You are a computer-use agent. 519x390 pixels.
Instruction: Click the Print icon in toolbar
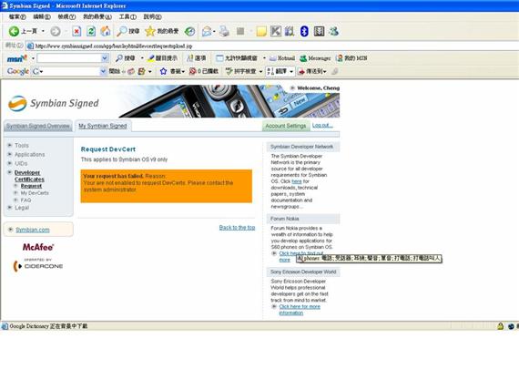click(224, 32)
